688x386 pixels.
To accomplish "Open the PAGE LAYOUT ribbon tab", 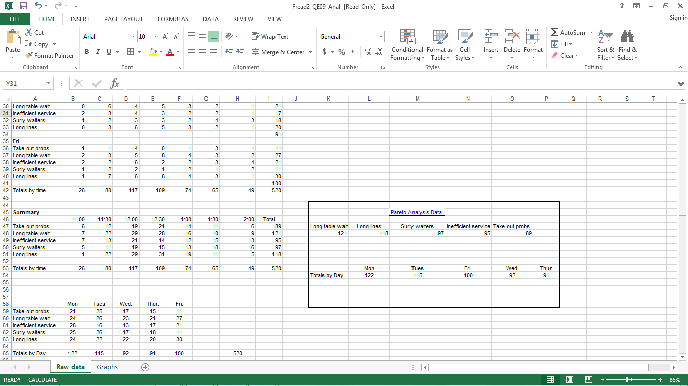I will pyautogui.click(x=123, y=19).
